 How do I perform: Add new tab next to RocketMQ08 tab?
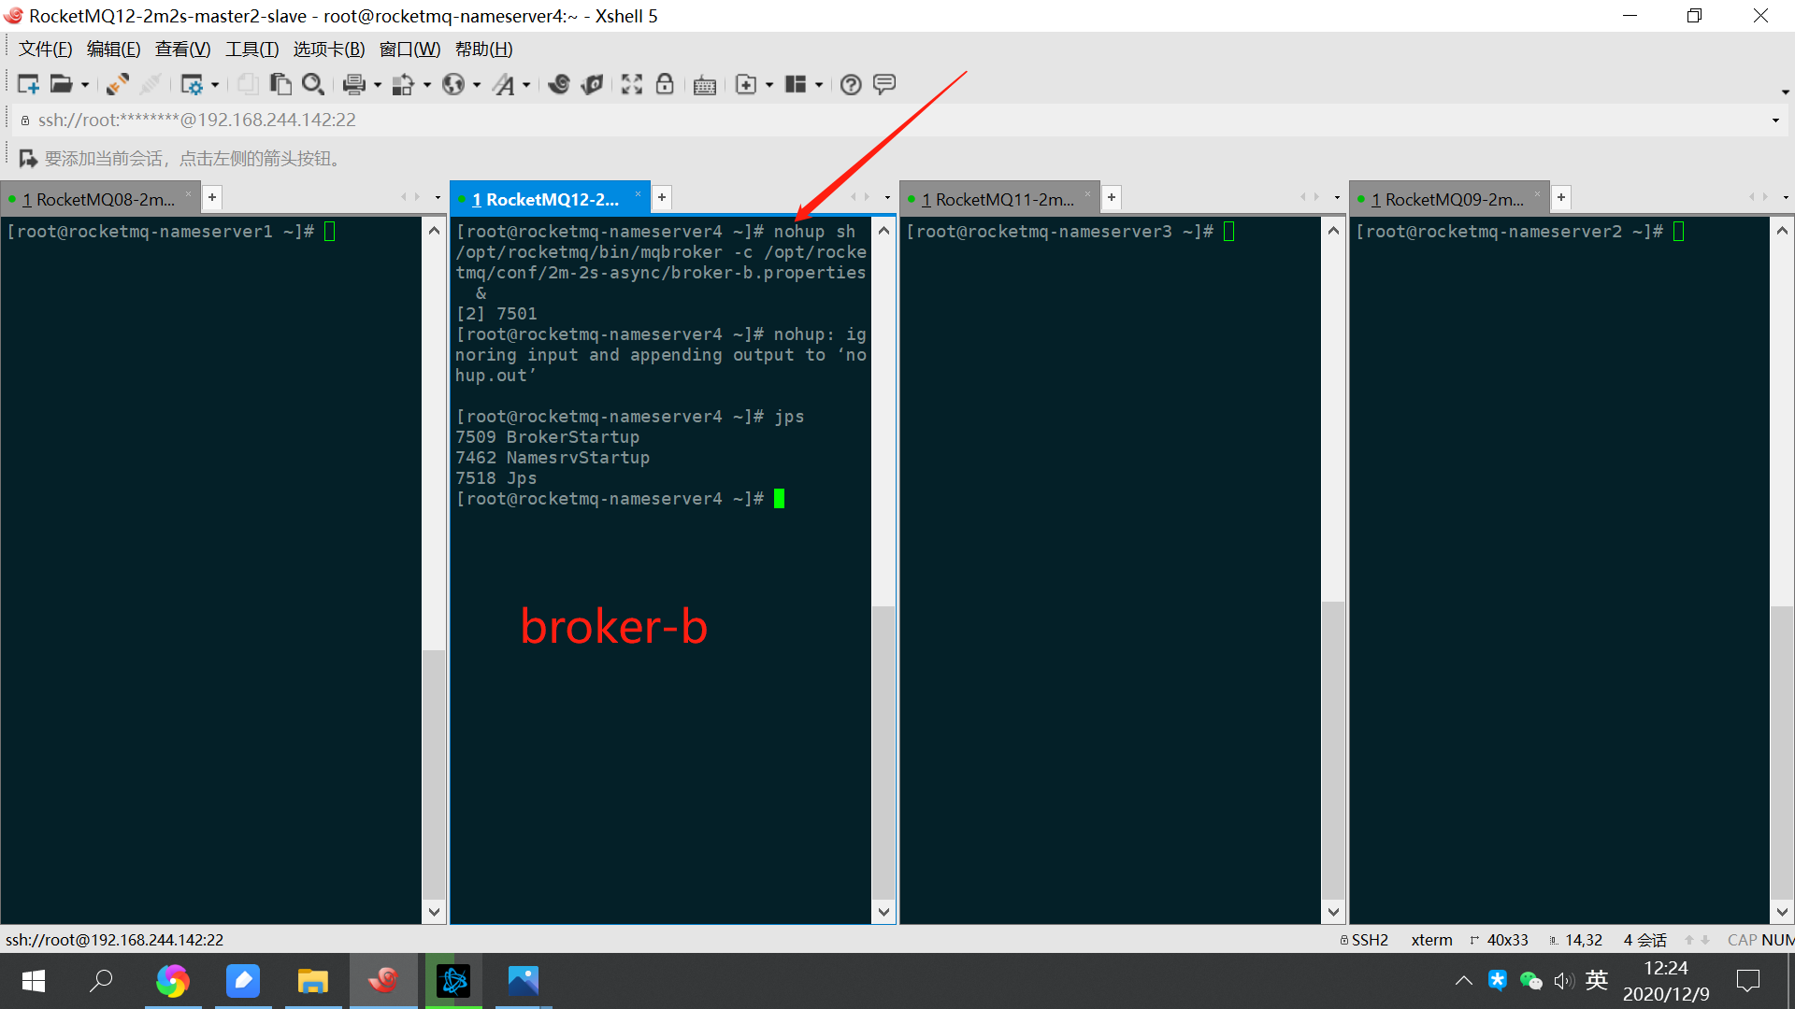[x=212, y=197]
